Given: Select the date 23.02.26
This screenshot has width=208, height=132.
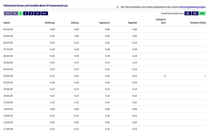Looking at the screenshot, I should click(x=8, y=76).
